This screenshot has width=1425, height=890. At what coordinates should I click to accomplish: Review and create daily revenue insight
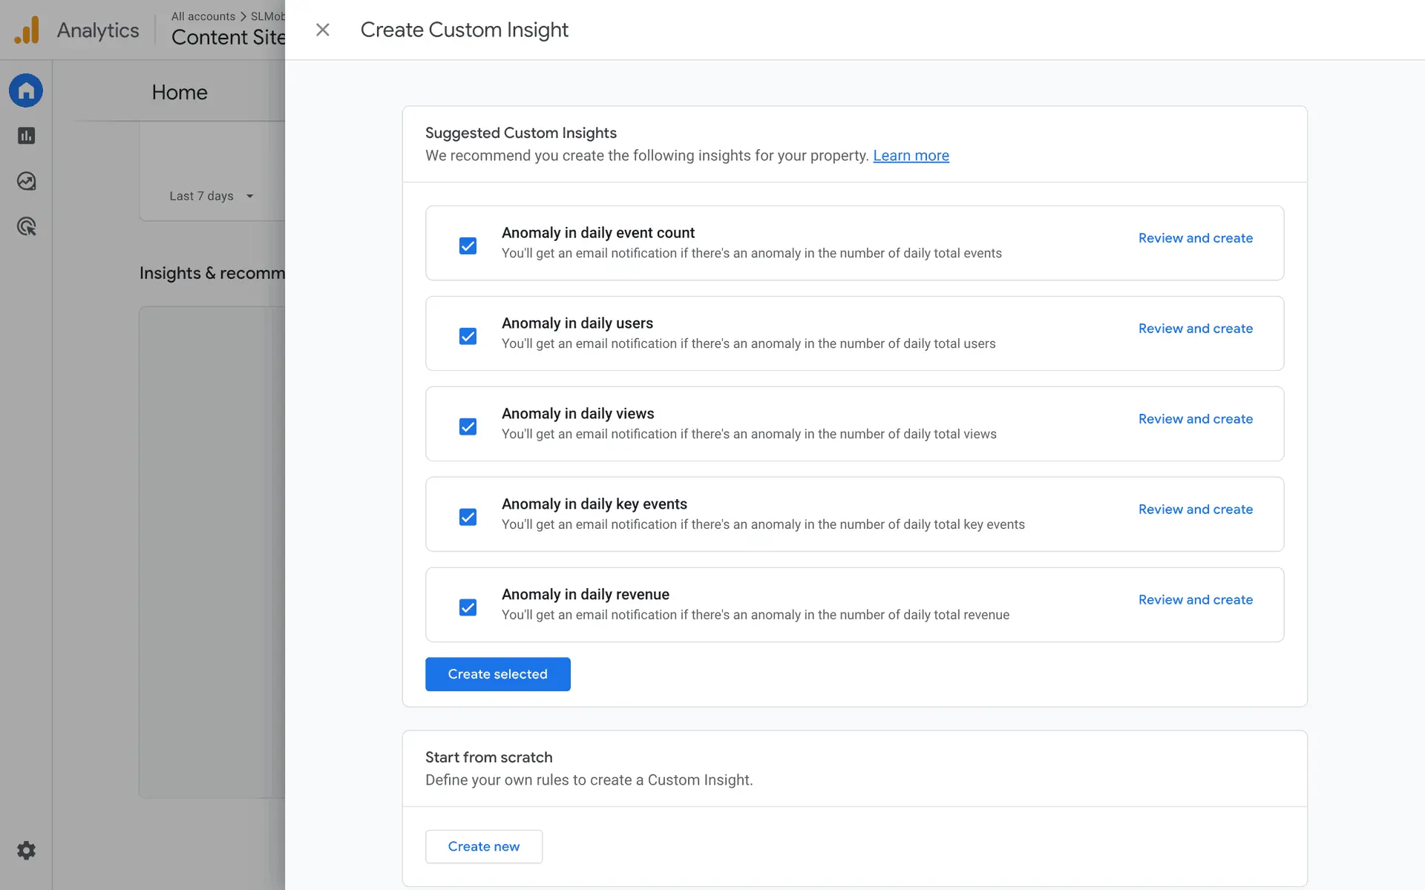pyautogui.click(x=1195, y=600)
